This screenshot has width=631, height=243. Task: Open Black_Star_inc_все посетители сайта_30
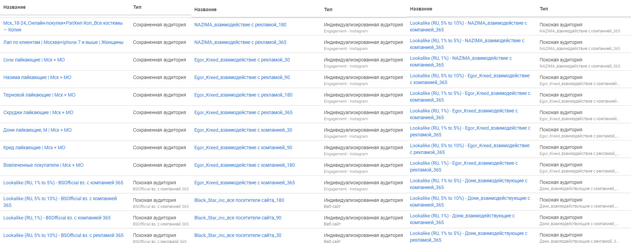click(x=238, y=235)
